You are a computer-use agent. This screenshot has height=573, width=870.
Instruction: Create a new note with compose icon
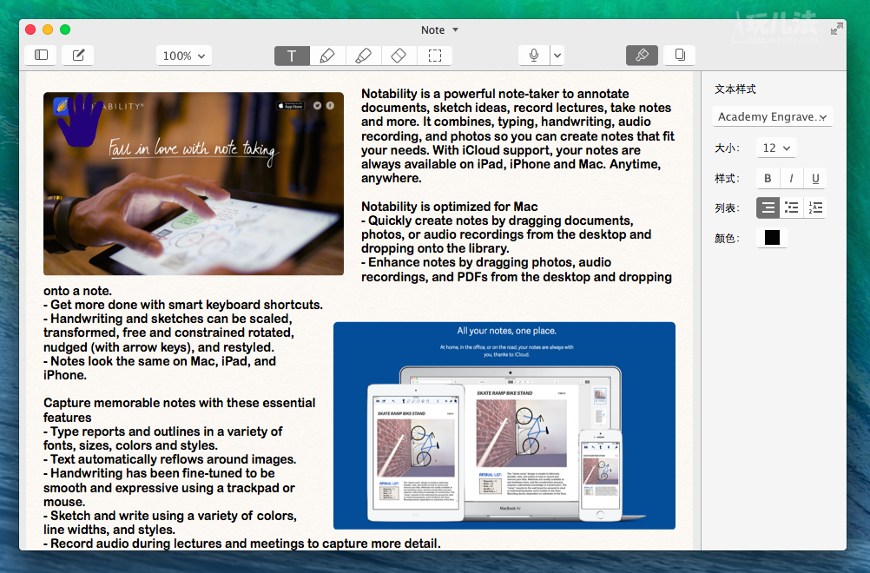pyautogui.click(x=78, y=55)
